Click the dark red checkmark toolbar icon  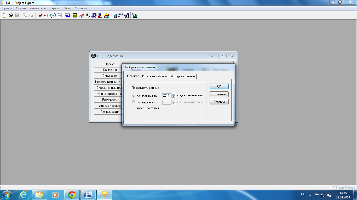pos(40,16)
